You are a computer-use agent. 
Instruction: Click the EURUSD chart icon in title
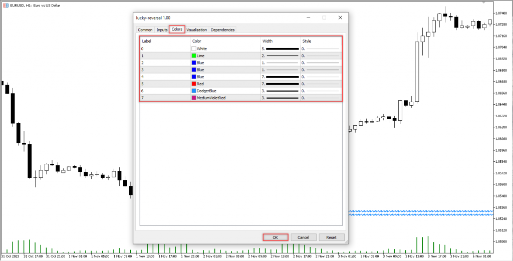[x=6, y=5]
